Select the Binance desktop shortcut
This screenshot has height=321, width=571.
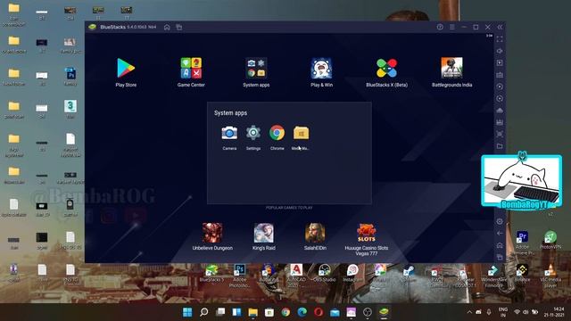pos(522,274)
